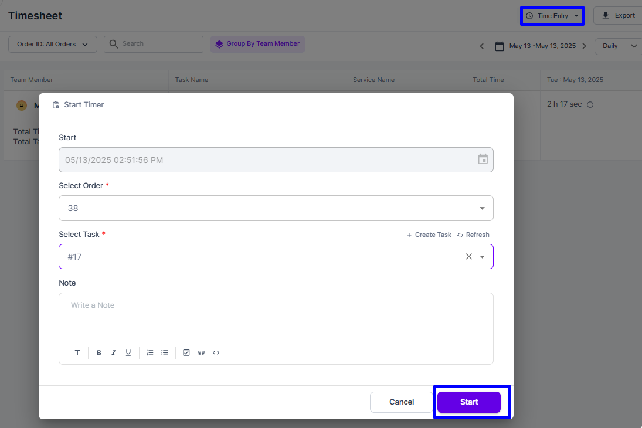Click the Italic formatting icon
The image size is (642, 428).
[114, 353]
